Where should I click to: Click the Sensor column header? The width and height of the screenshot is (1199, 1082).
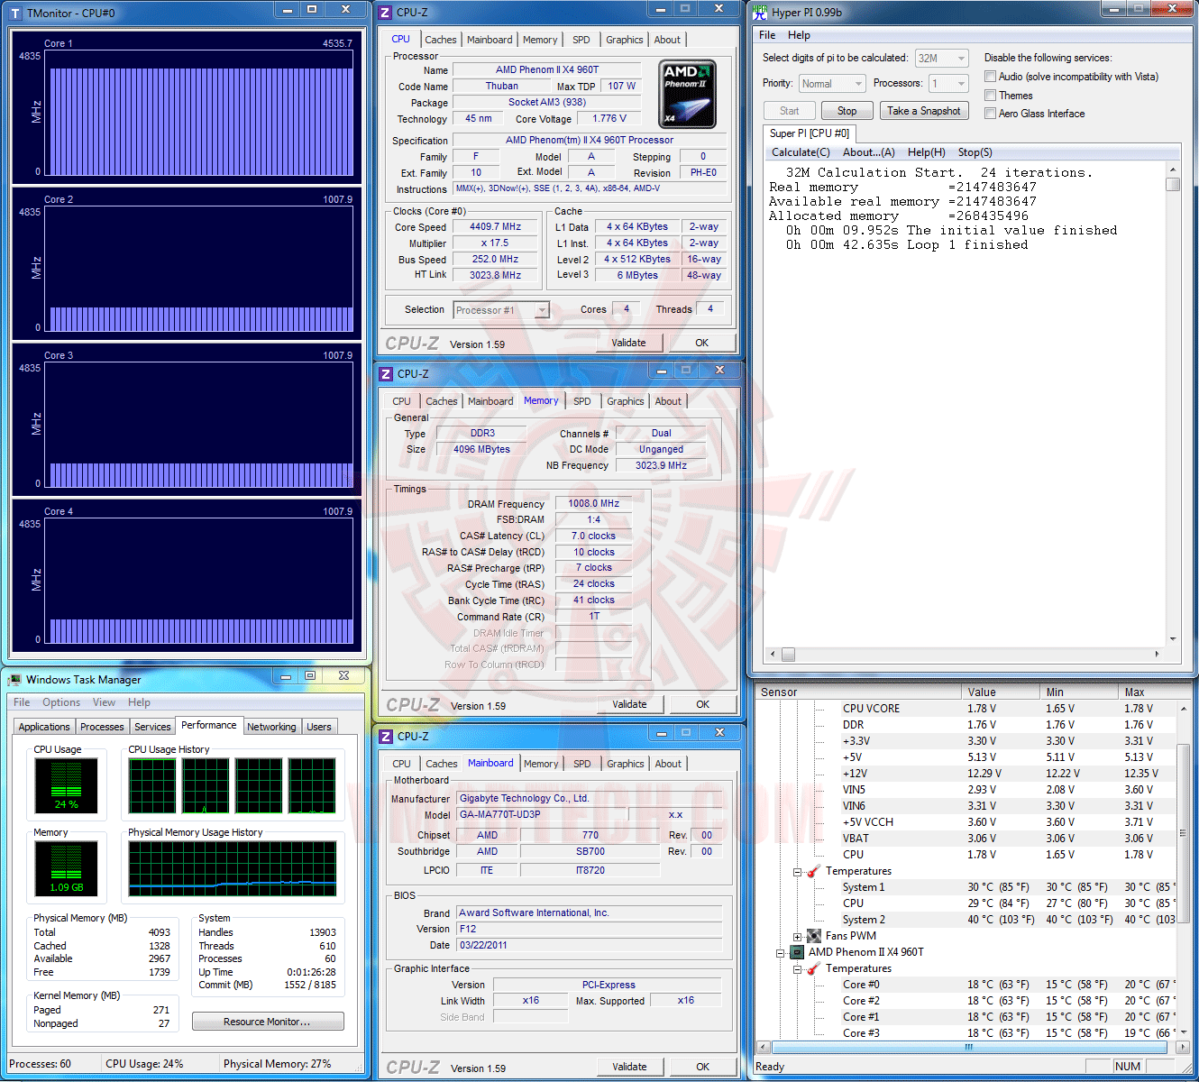pos(858,692)
